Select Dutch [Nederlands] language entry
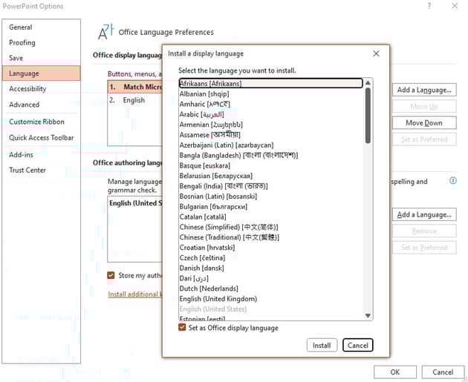Screen dimensions: 468x382 click(x=209, y=289)
